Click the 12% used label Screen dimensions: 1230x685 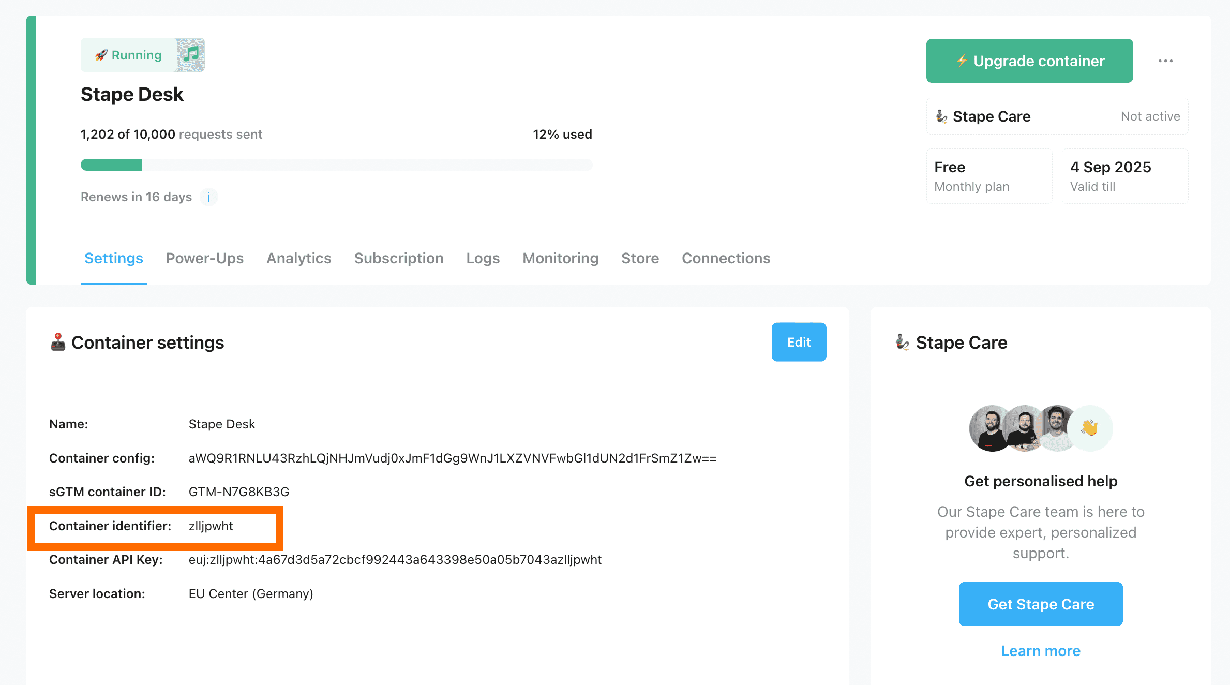[562, 135]
